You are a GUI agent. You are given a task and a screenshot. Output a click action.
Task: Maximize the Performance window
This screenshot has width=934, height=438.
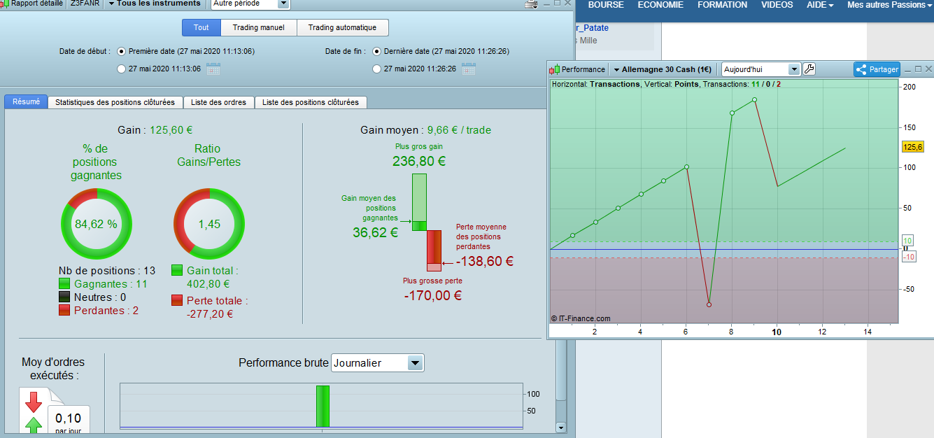[x=918, y=69]
